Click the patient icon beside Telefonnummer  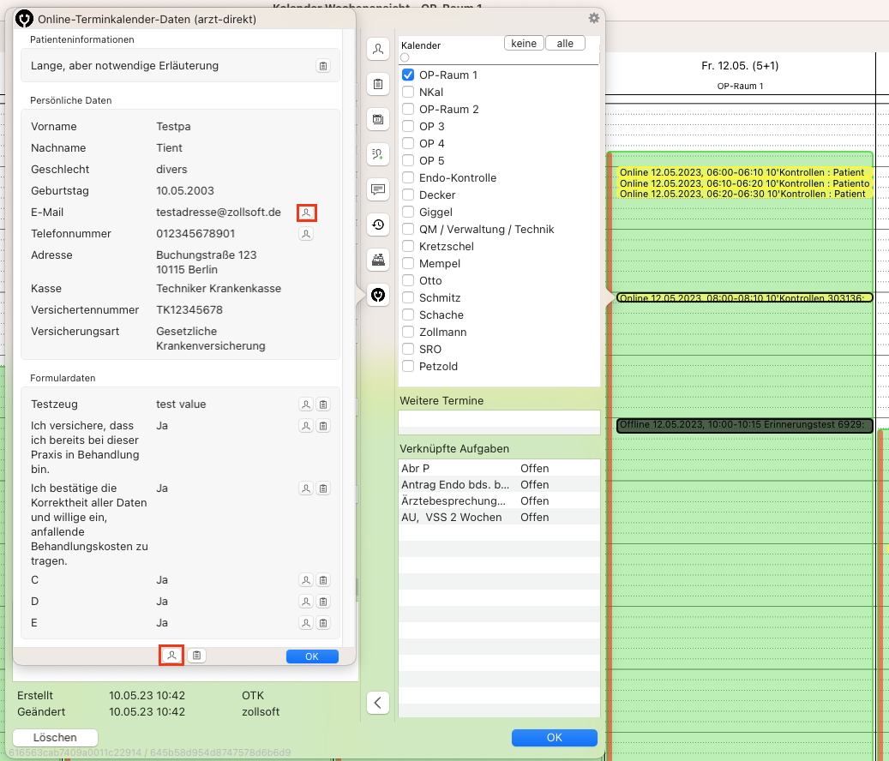tap(306, 233)
